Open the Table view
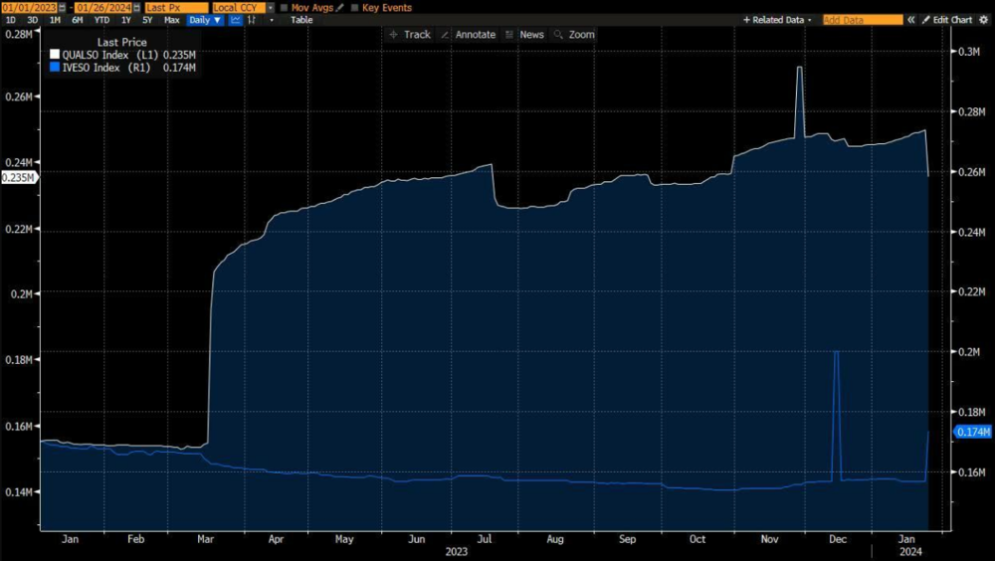This screenshot has height=561, width=995. 300,20
